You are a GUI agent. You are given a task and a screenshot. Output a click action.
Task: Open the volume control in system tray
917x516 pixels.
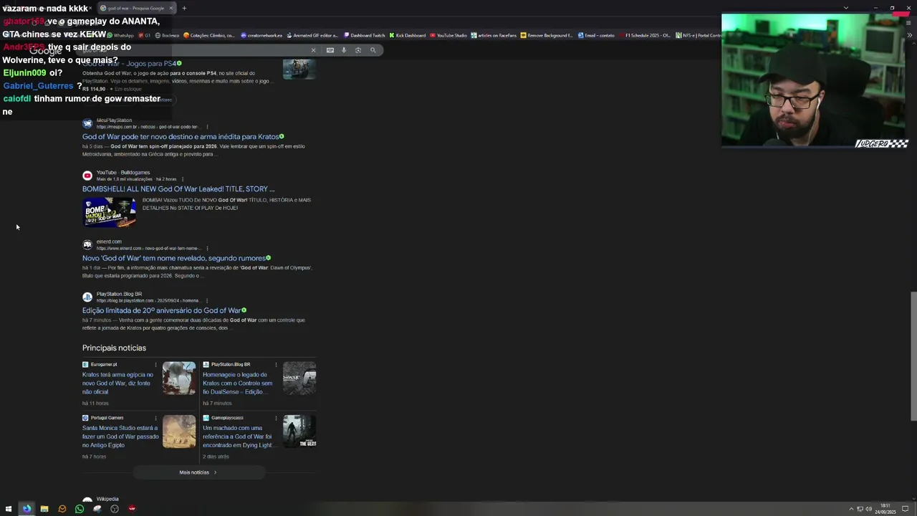868,509
